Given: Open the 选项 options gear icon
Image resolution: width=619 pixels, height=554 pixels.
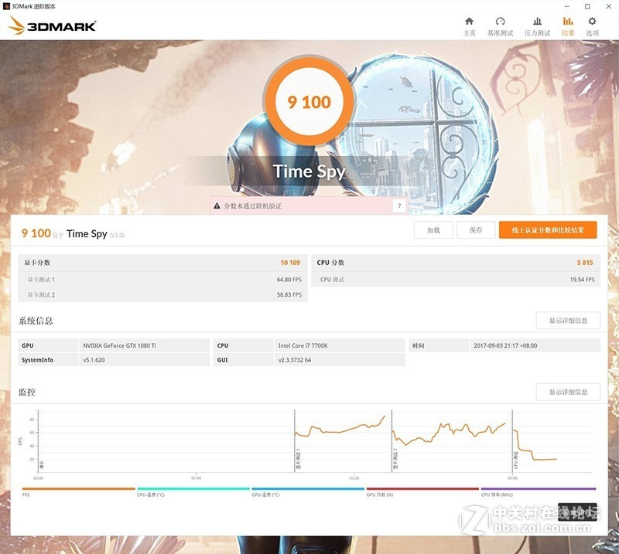Looking at the screenshot, I should pyautogui.click(x=592, y=26).
